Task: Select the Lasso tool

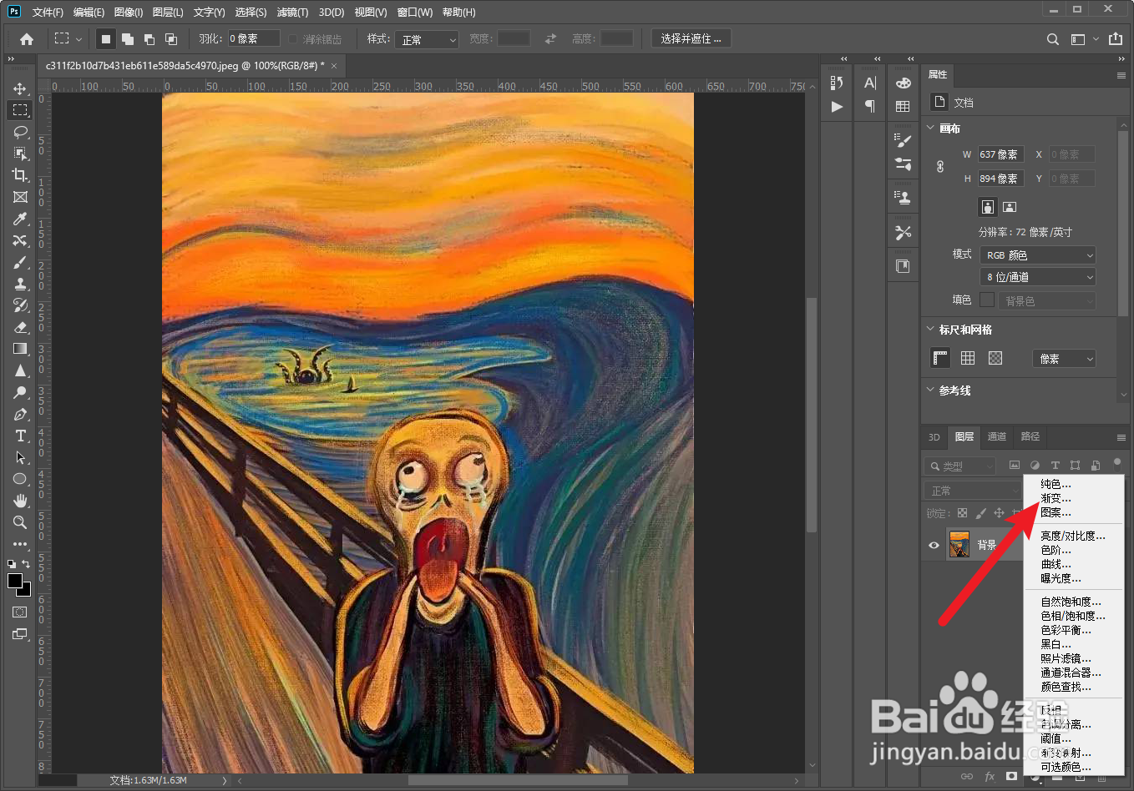Action: coord(21,132)
